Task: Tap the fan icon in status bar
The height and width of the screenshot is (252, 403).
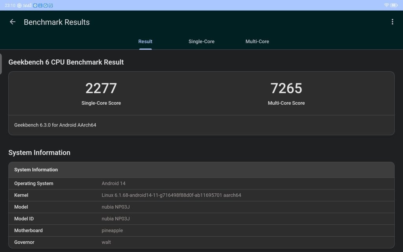Action: [19, 6]
